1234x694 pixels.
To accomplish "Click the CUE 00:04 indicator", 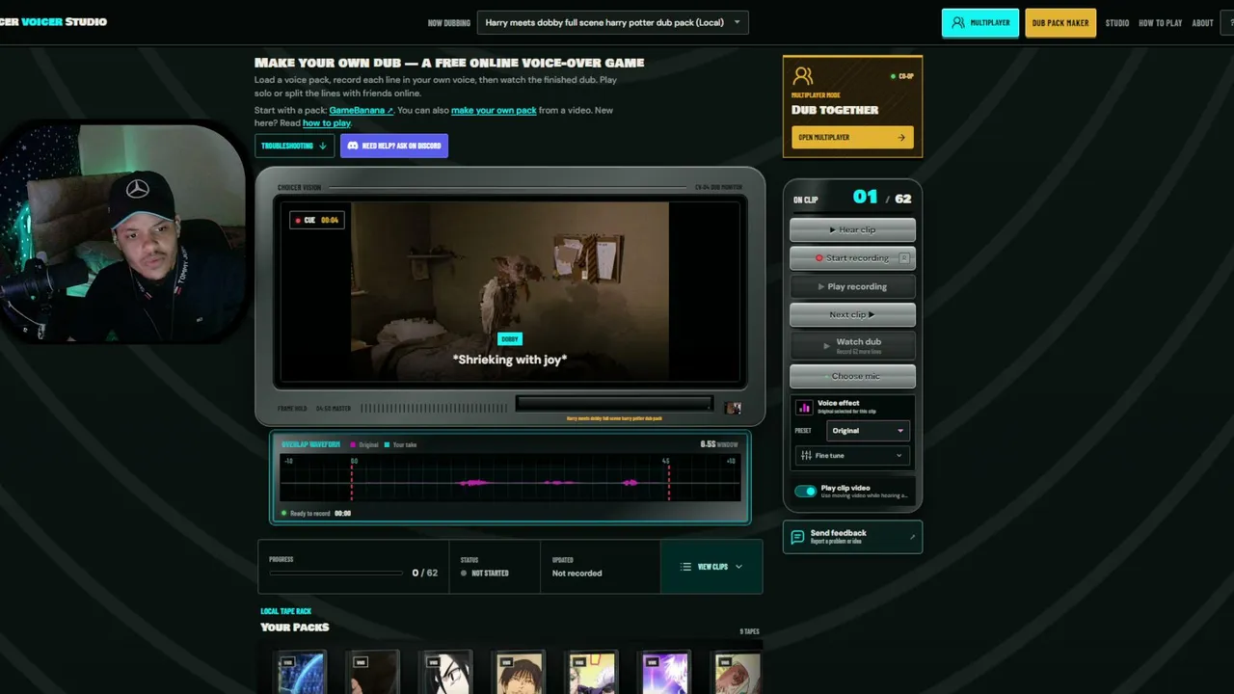I will (x=317, y=221).
